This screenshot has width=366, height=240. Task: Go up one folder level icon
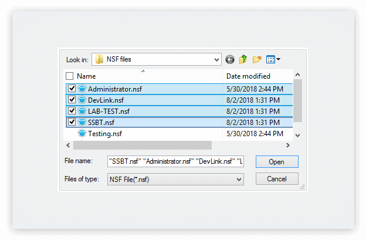click(x=243, y=59)
